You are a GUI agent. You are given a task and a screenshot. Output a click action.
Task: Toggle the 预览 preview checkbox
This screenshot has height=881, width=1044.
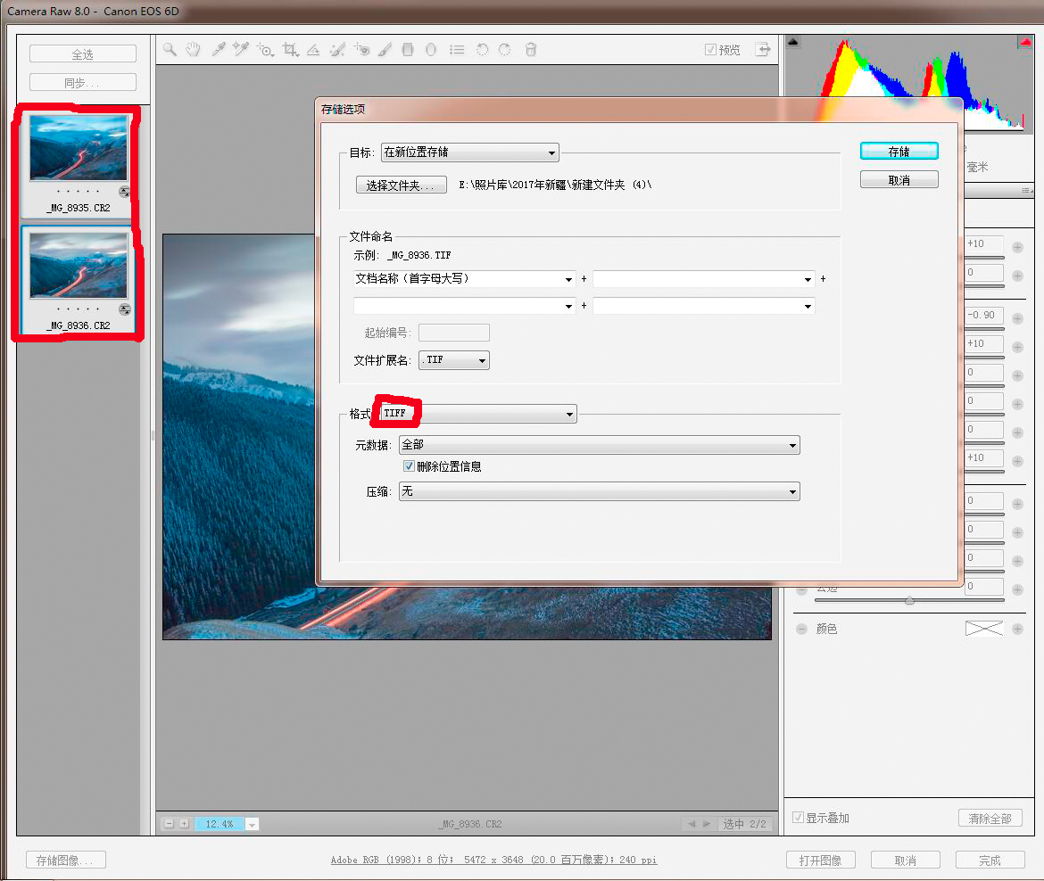pyautogui.click(x=710, y=49)
